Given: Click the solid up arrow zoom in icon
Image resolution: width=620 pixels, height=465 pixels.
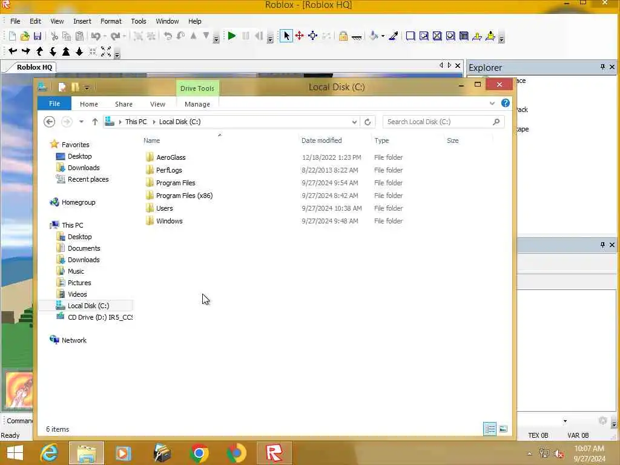Looking at the screenshot, I should coord(66,51).
